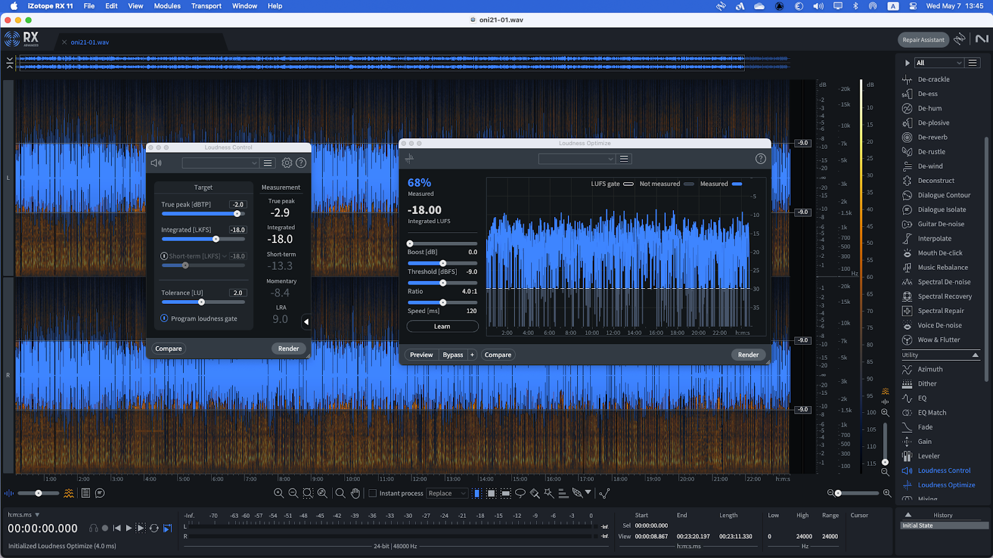Click the loop playback icon
Screen dimensions: 993x558
click(154, 528)
